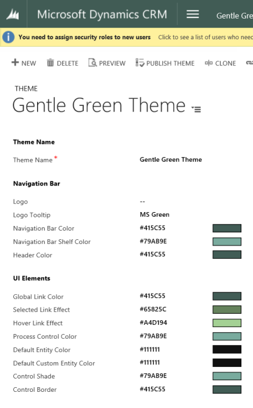253x408 pixels.
Task: Open the record selector next to title
Action: 196,109
